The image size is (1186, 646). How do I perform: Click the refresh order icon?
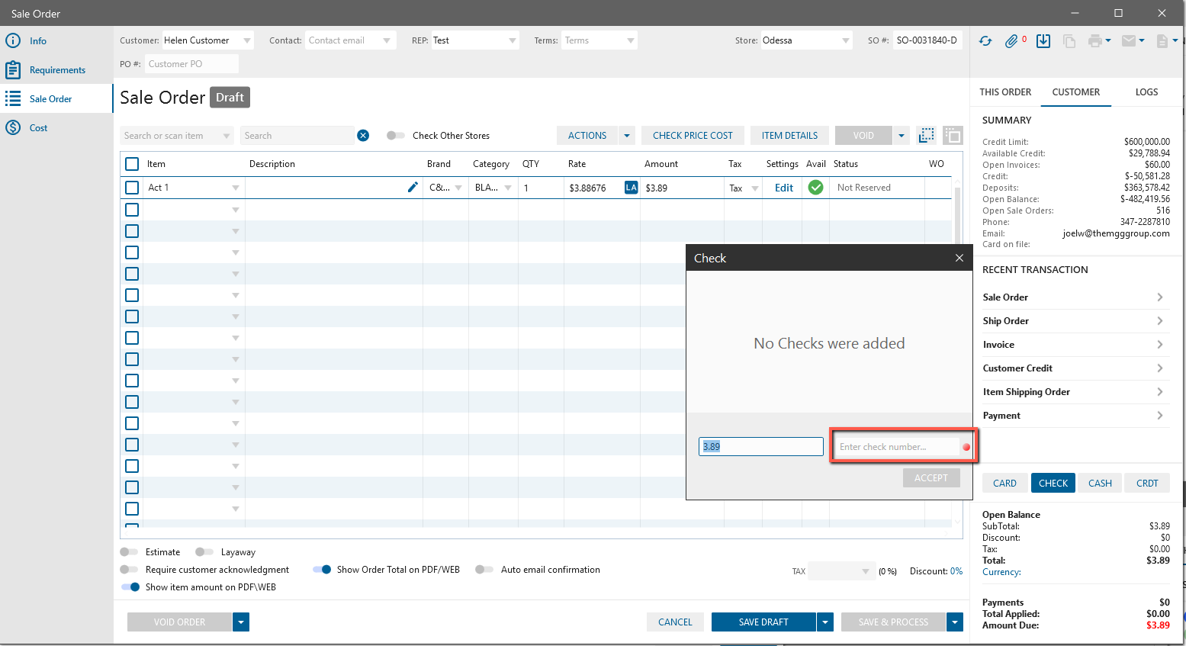coord(985,41)
